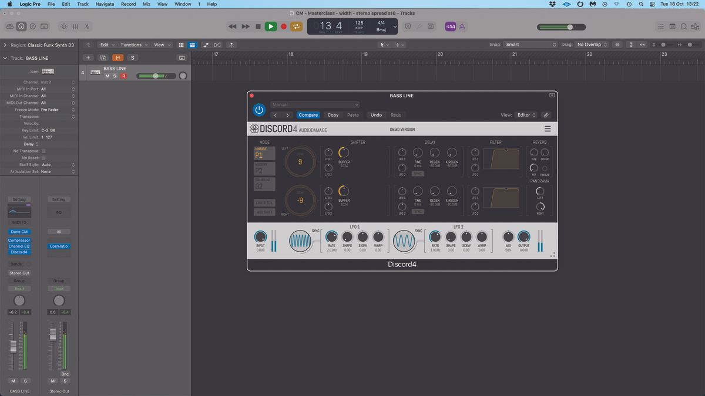
Task: Toggle the plugin power button in Bass Line window
Action: click(x=259, y=110)
